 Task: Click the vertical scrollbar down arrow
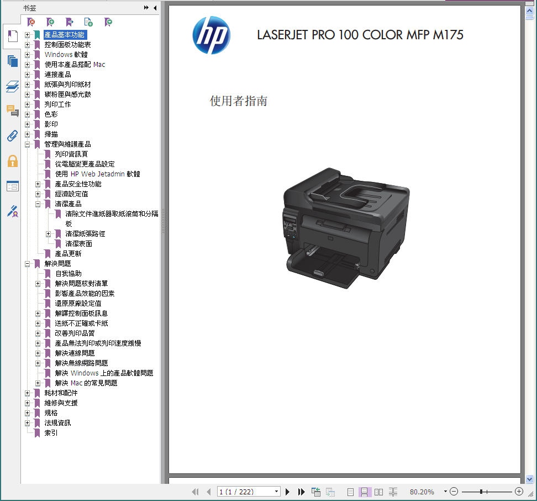click(x=529, y=479)
